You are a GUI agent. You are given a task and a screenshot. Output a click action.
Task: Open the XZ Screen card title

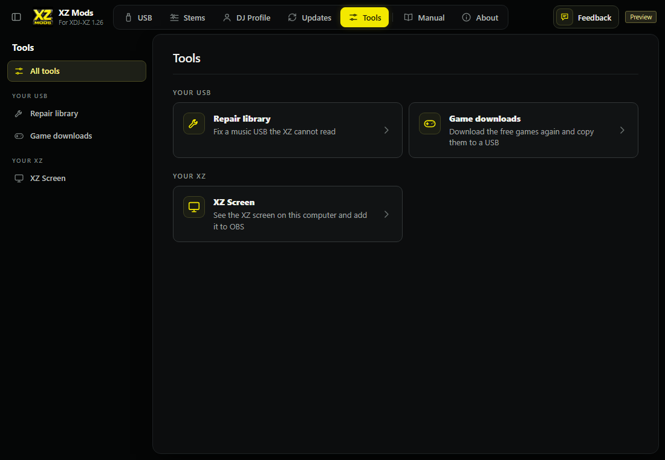coord(234,202)
